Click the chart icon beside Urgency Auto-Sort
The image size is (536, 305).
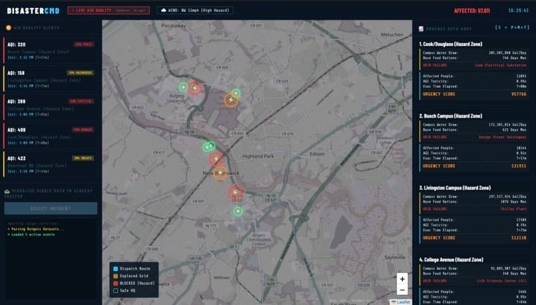[421, 29]
